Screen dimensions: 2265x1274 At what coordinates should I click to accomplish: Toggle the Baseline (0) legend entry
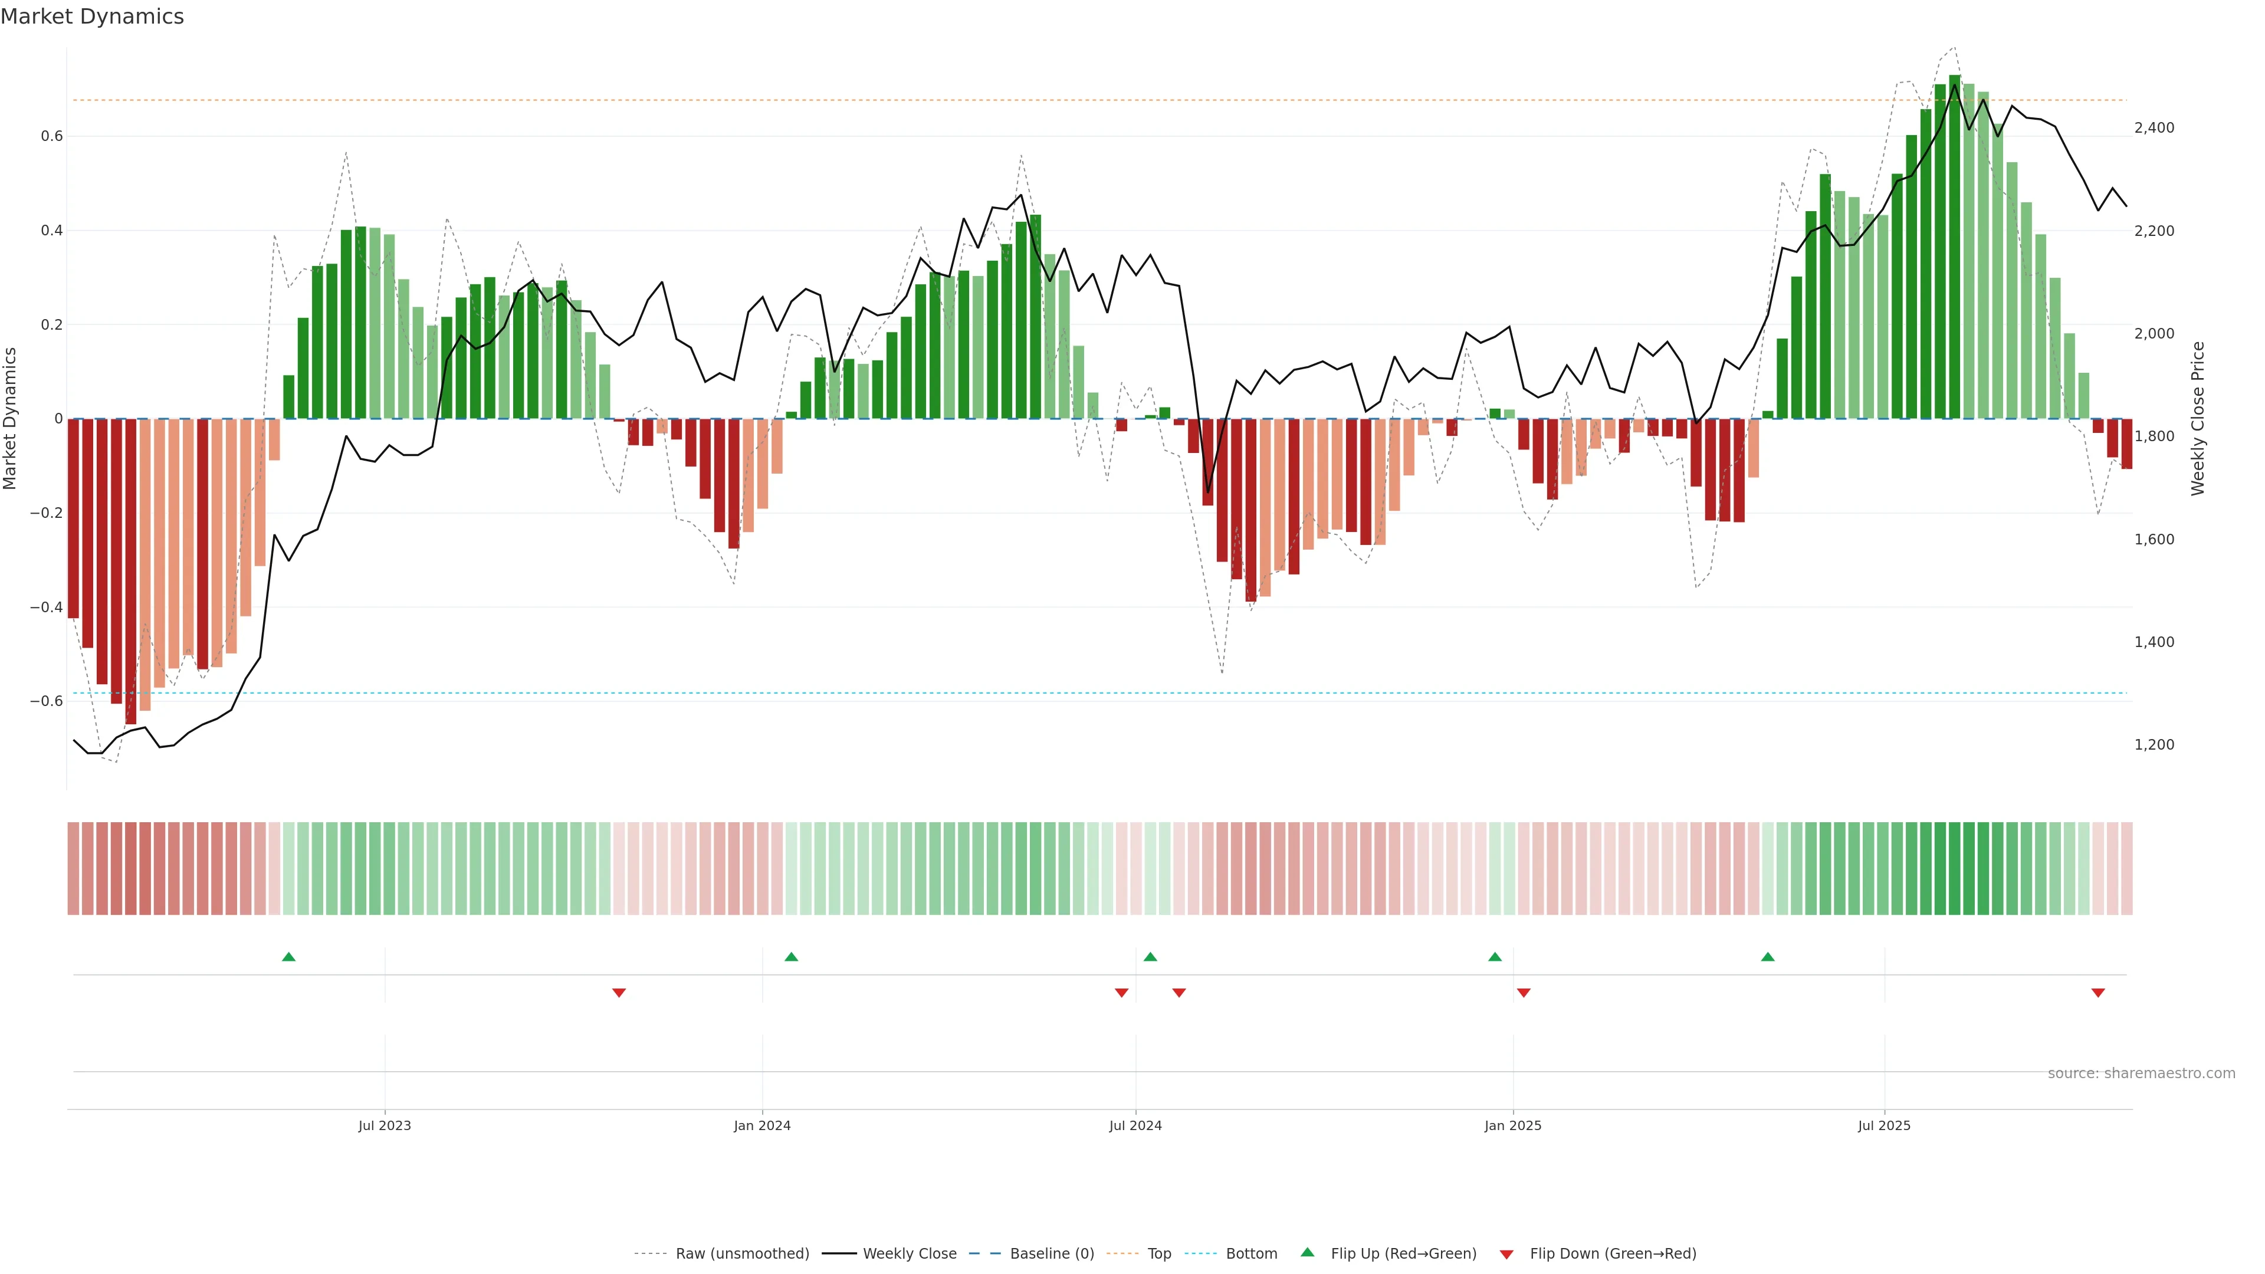pos(1052,1254)
